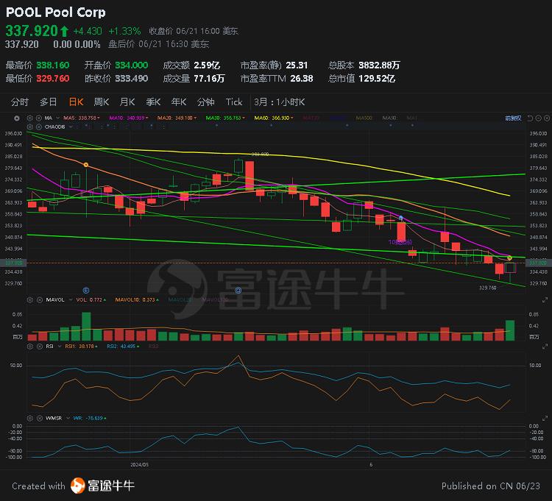Open MA indicator settings gear
Image resolution: width=552 pixels, height=501 pixels.
[x=30, y=118]
